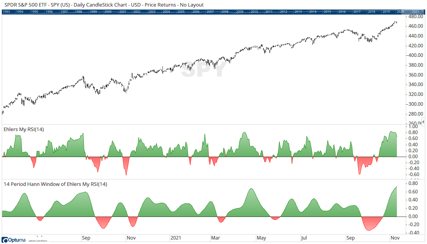Viewport: 427px width, 244px height.
Task: Jump to 2017 in the overview timeline bar
Action: point(357,12)
